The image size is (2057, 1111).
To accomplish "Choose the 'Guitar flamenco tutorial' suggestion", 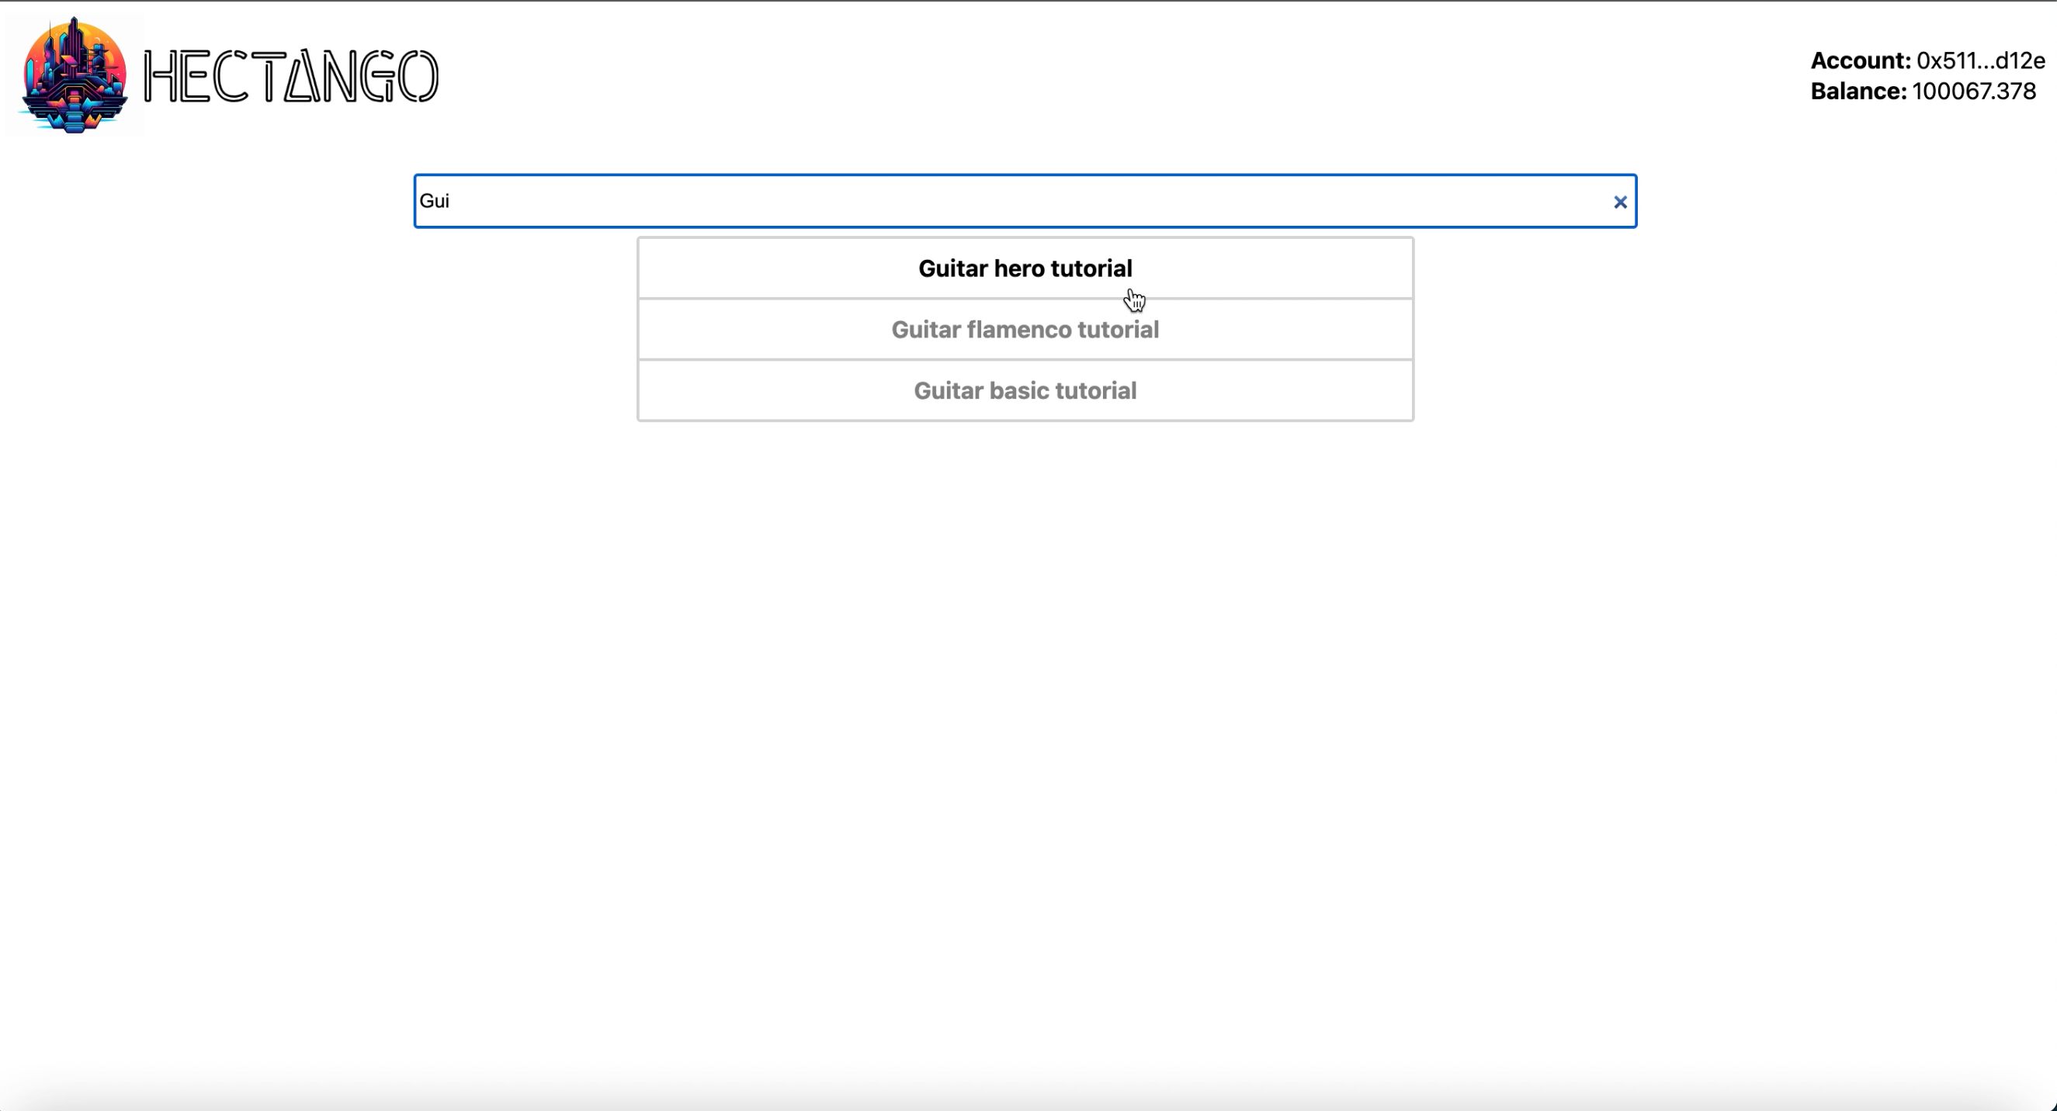I will 1025,330.
